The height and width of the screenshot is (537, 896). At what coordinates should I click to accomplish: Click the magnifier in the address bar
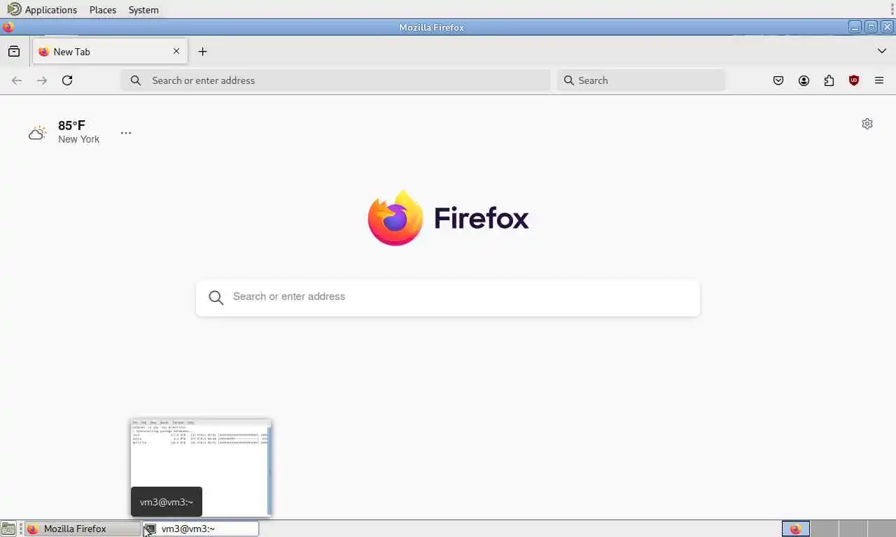136,80
